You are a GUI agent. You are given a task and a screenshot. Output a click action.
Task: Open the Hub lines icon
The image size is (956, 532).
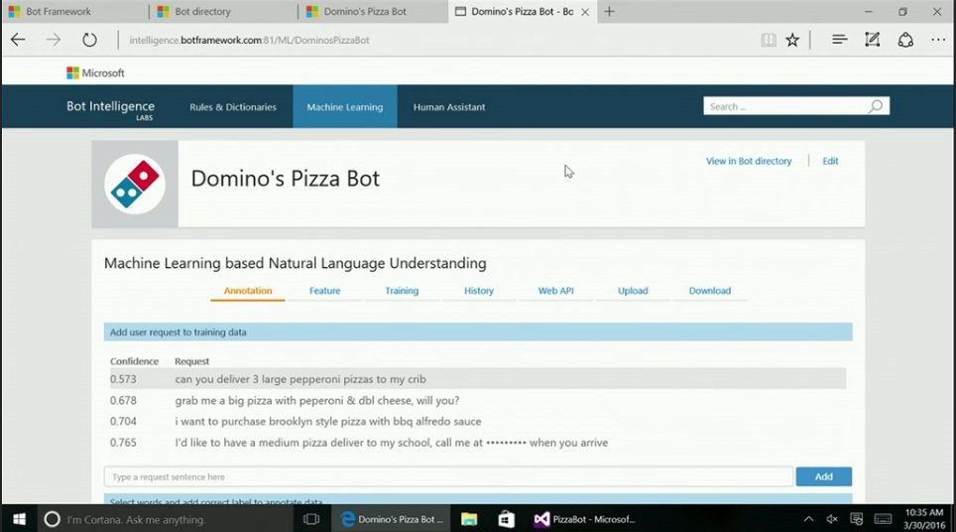(x=840, y=40)
